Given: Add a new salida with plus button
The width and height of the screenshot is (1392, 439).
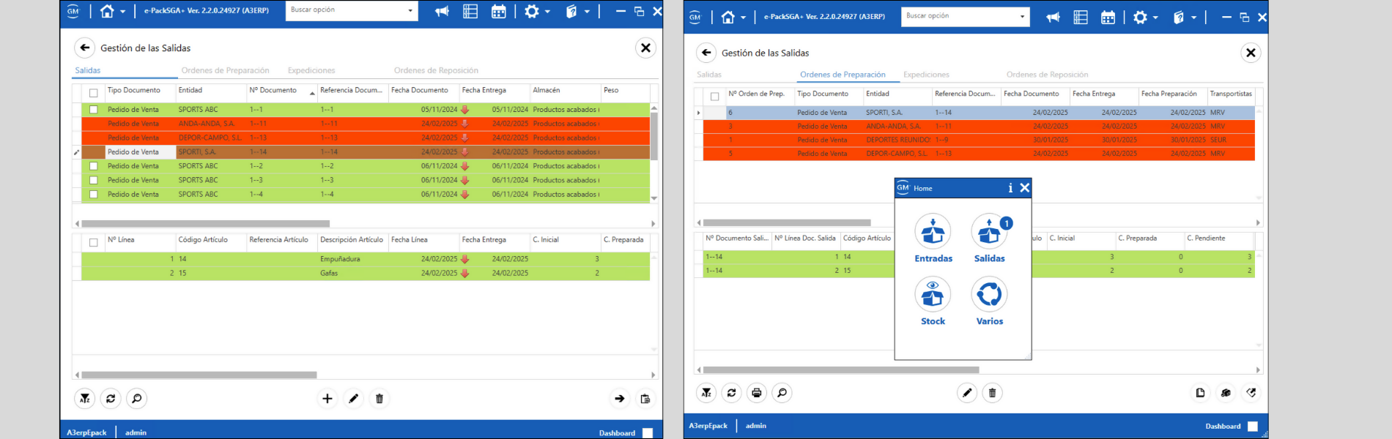Looking at the screenshot, I should 327,399.
